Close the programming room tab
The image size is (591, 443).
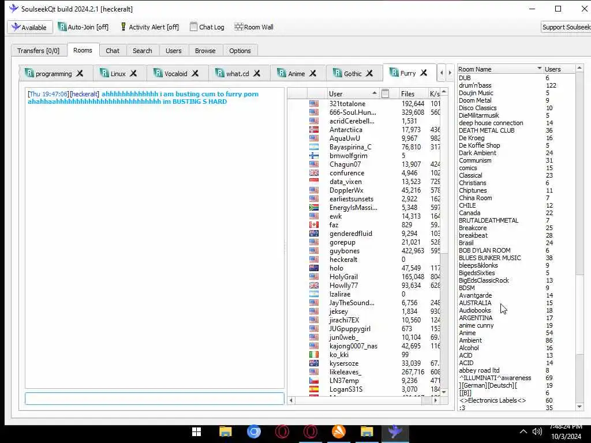tap(80, 73)
